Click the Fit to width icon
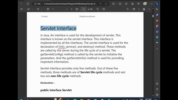This screenshot has height=100, width=178. pyautogui.click(x=77, y=9)
